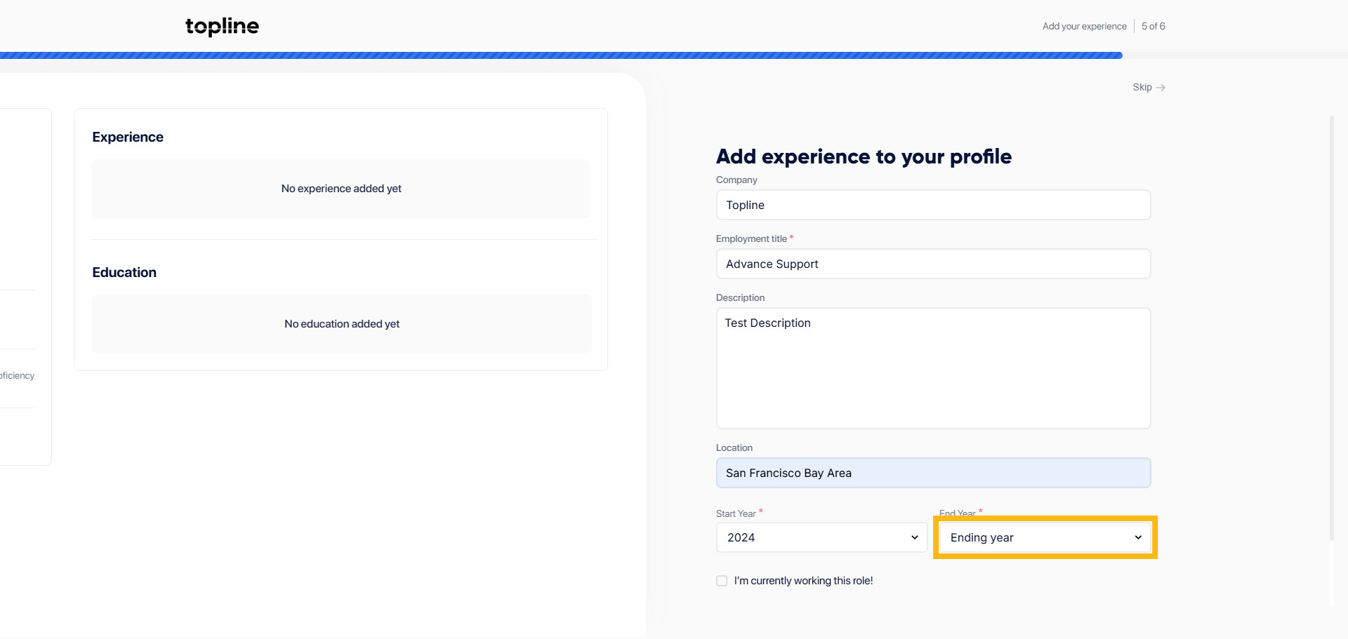Click the Experience section heading
Screen dimensions: 1348x639
[x=128, y=137]
